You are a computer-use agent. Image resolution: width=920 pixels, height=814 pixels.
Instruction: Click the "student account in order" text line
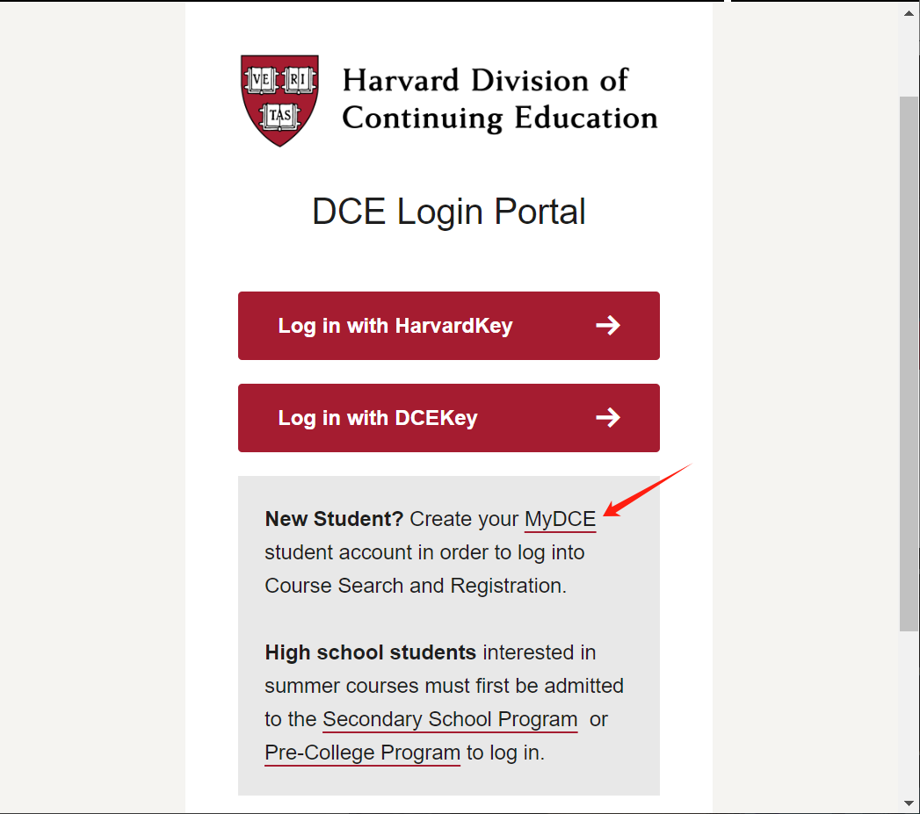coord(424,553)
